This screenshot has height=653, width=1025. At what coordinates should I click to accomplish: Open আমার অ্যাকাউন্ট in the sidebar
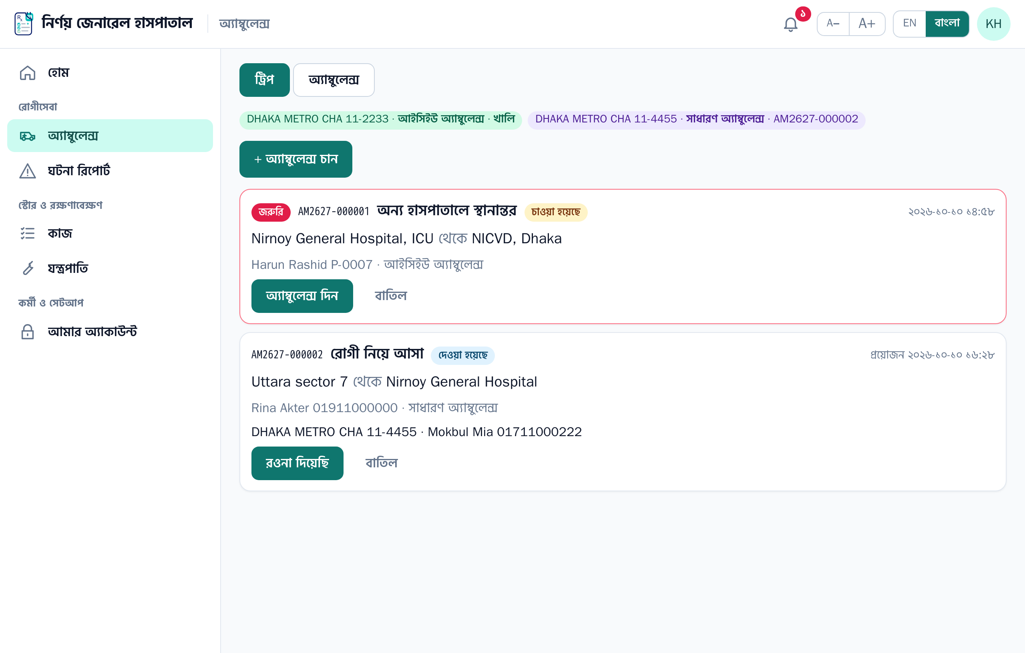(x=110, y=332)
